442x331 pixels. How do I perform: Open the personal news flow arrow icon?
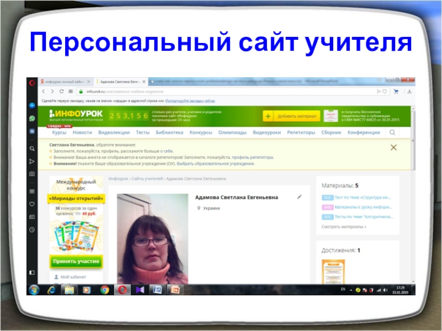[32, 161]
